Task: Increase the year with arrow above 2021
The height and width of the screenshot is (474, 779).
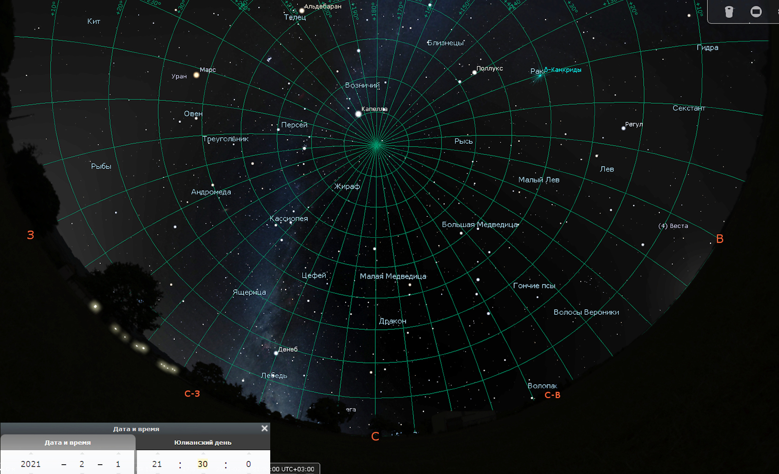Action: (31, 454)
